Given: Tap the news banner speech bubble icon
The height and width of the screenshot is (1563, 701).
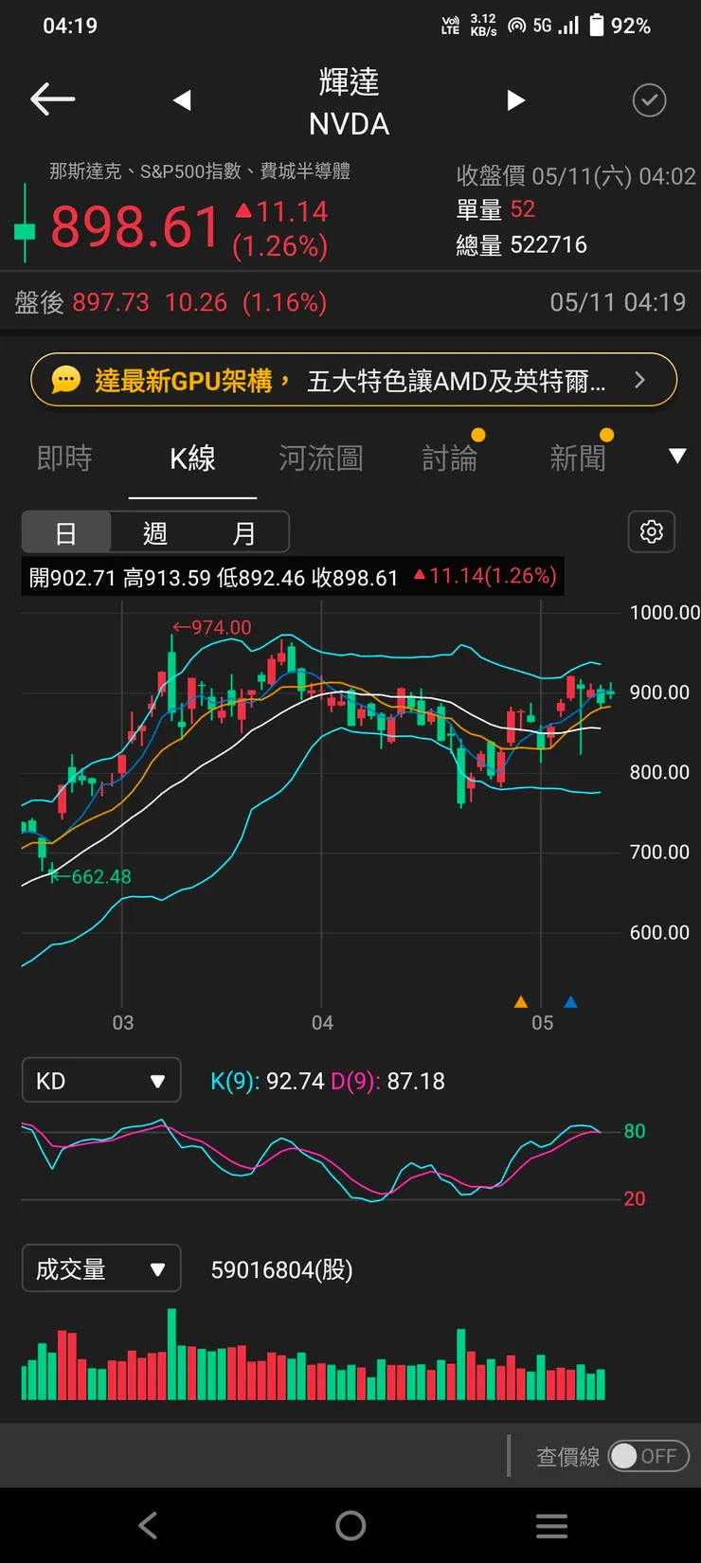Looking at the screenshot, I should point(66,380).
